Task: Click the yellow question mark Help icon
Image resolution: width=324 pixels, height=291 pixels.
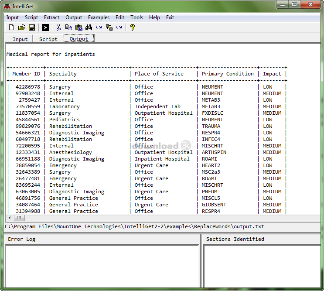Action: tap(133, 27)
